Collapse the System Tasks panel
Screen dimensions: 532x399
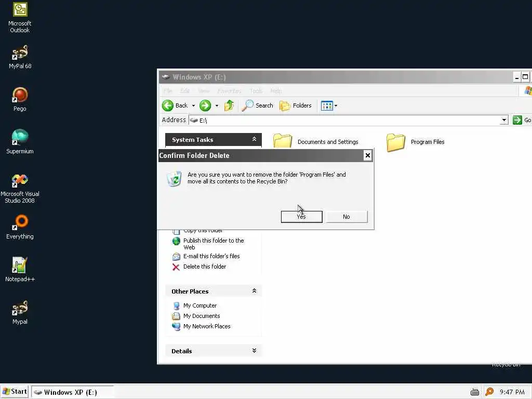point(254,139)
